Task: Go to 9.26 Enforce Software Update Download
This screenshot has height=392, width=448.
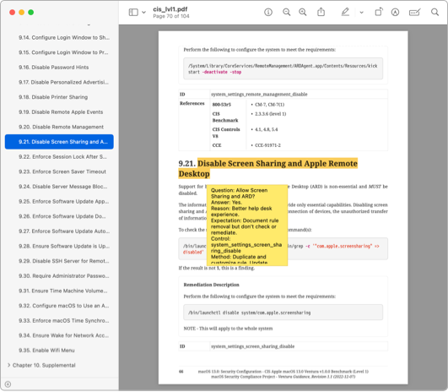Action: [x=62, y=216]
